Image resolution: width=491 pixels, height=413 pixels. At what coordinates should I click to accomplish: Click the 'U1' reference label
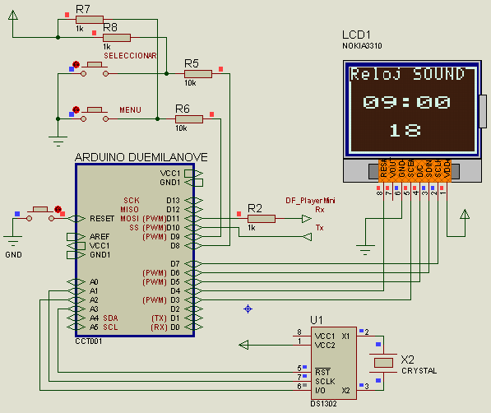[317, 320]
